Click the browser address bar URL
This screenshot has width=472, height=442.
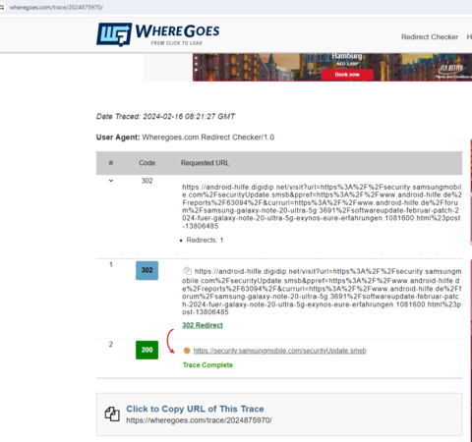click(56, 7)
